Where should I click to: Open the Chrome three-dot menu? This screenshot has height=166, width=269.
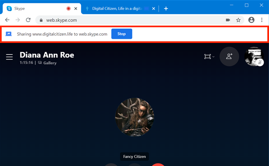(262, 20)
